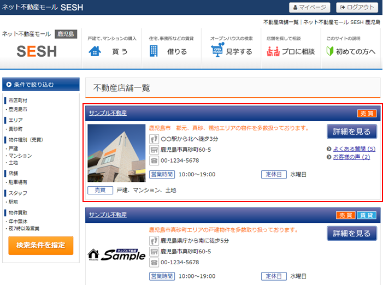The width and height of the screenshot is (383, 285).
Task: Click the ログアウト button
Action: click(x=357, y=7)
